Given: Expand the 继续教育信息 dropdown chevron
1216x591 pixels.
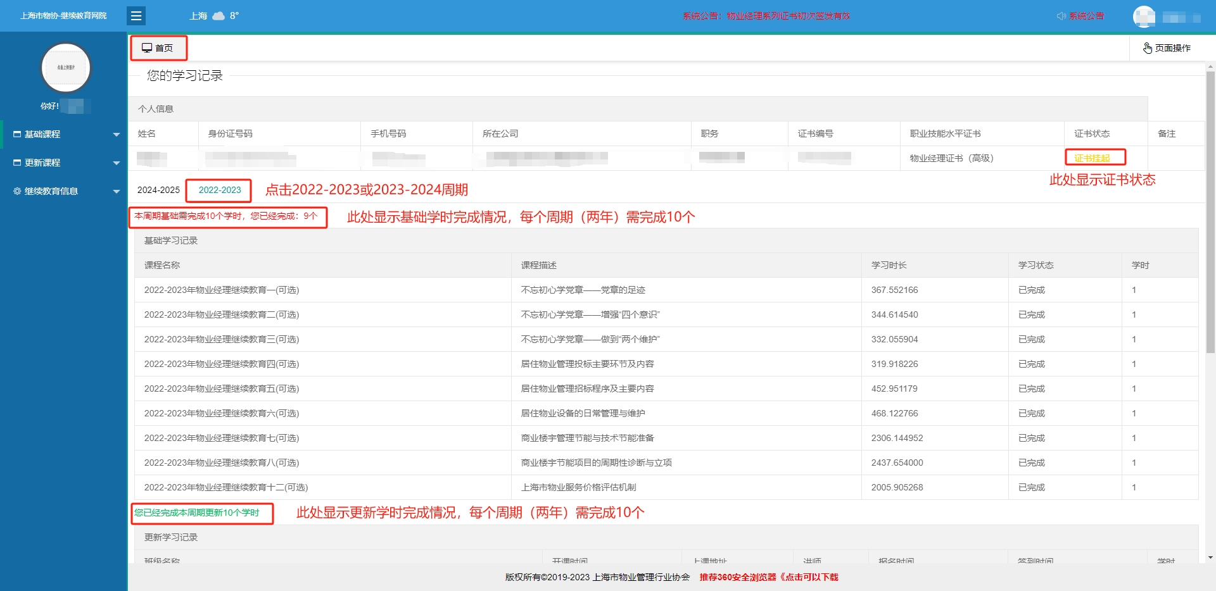Looking at the screenshot, I should [x=116, y=191].
